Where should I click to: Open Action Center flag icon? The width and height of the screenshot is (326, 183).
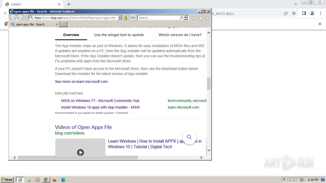[296, 180]
